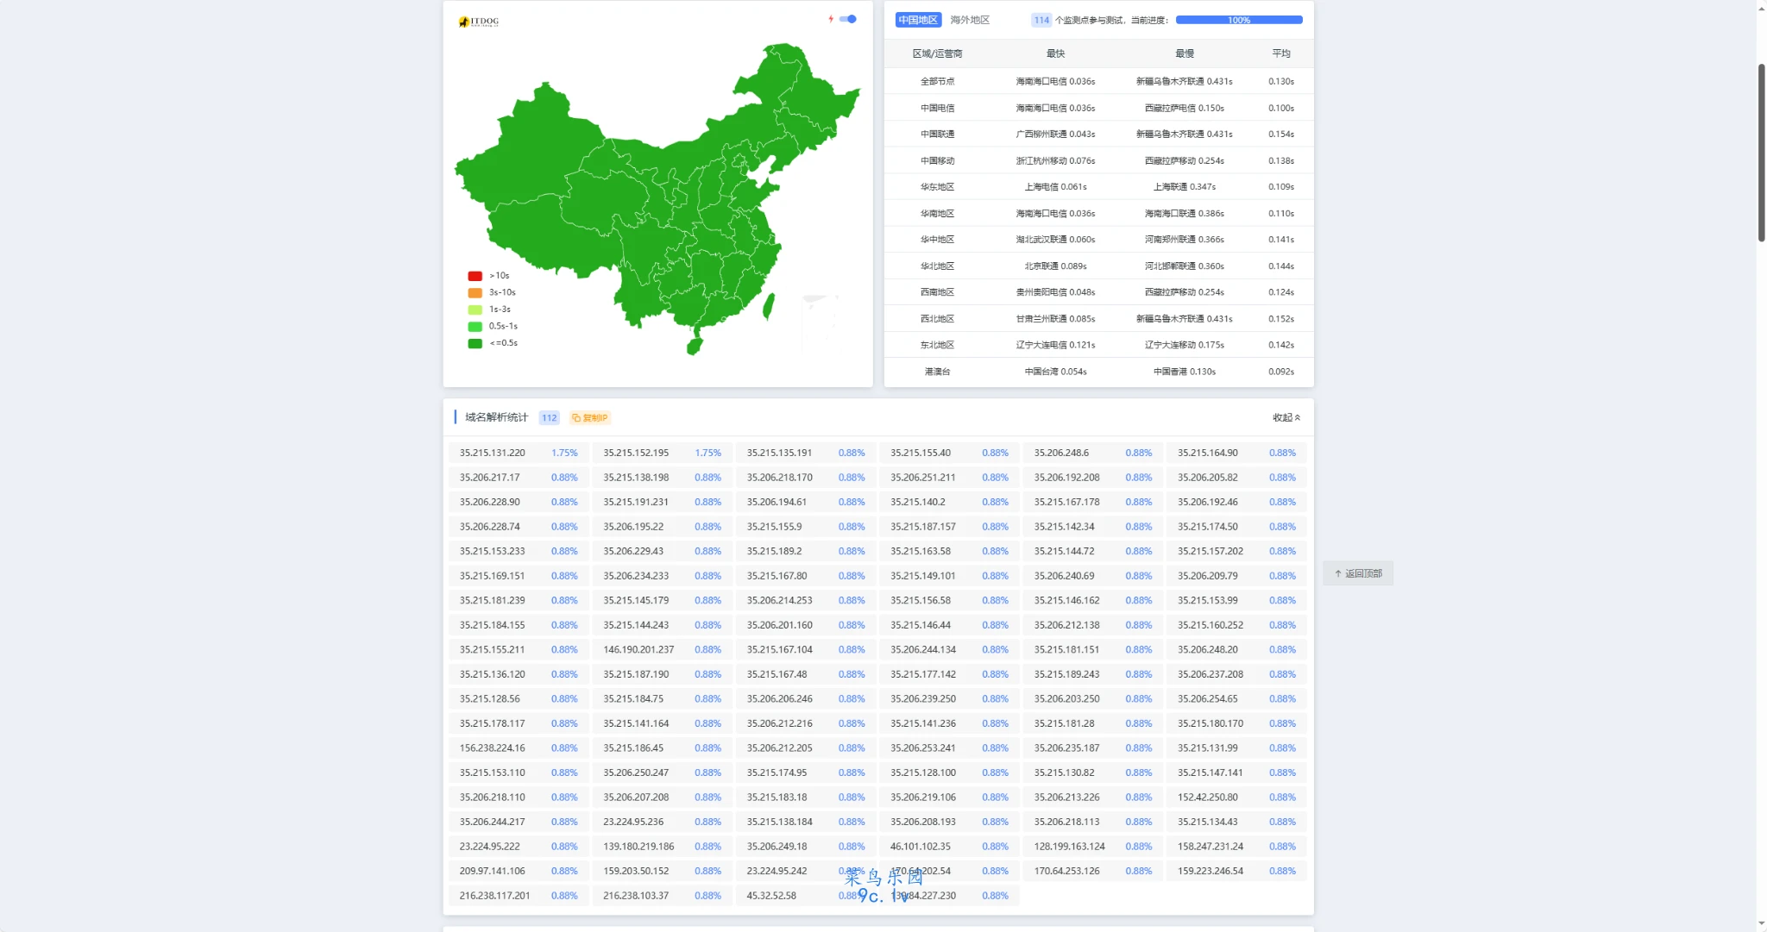This screenshot has width=1767, height=932.
Task: Click the ITDOG logo
Action: (479, 22)
